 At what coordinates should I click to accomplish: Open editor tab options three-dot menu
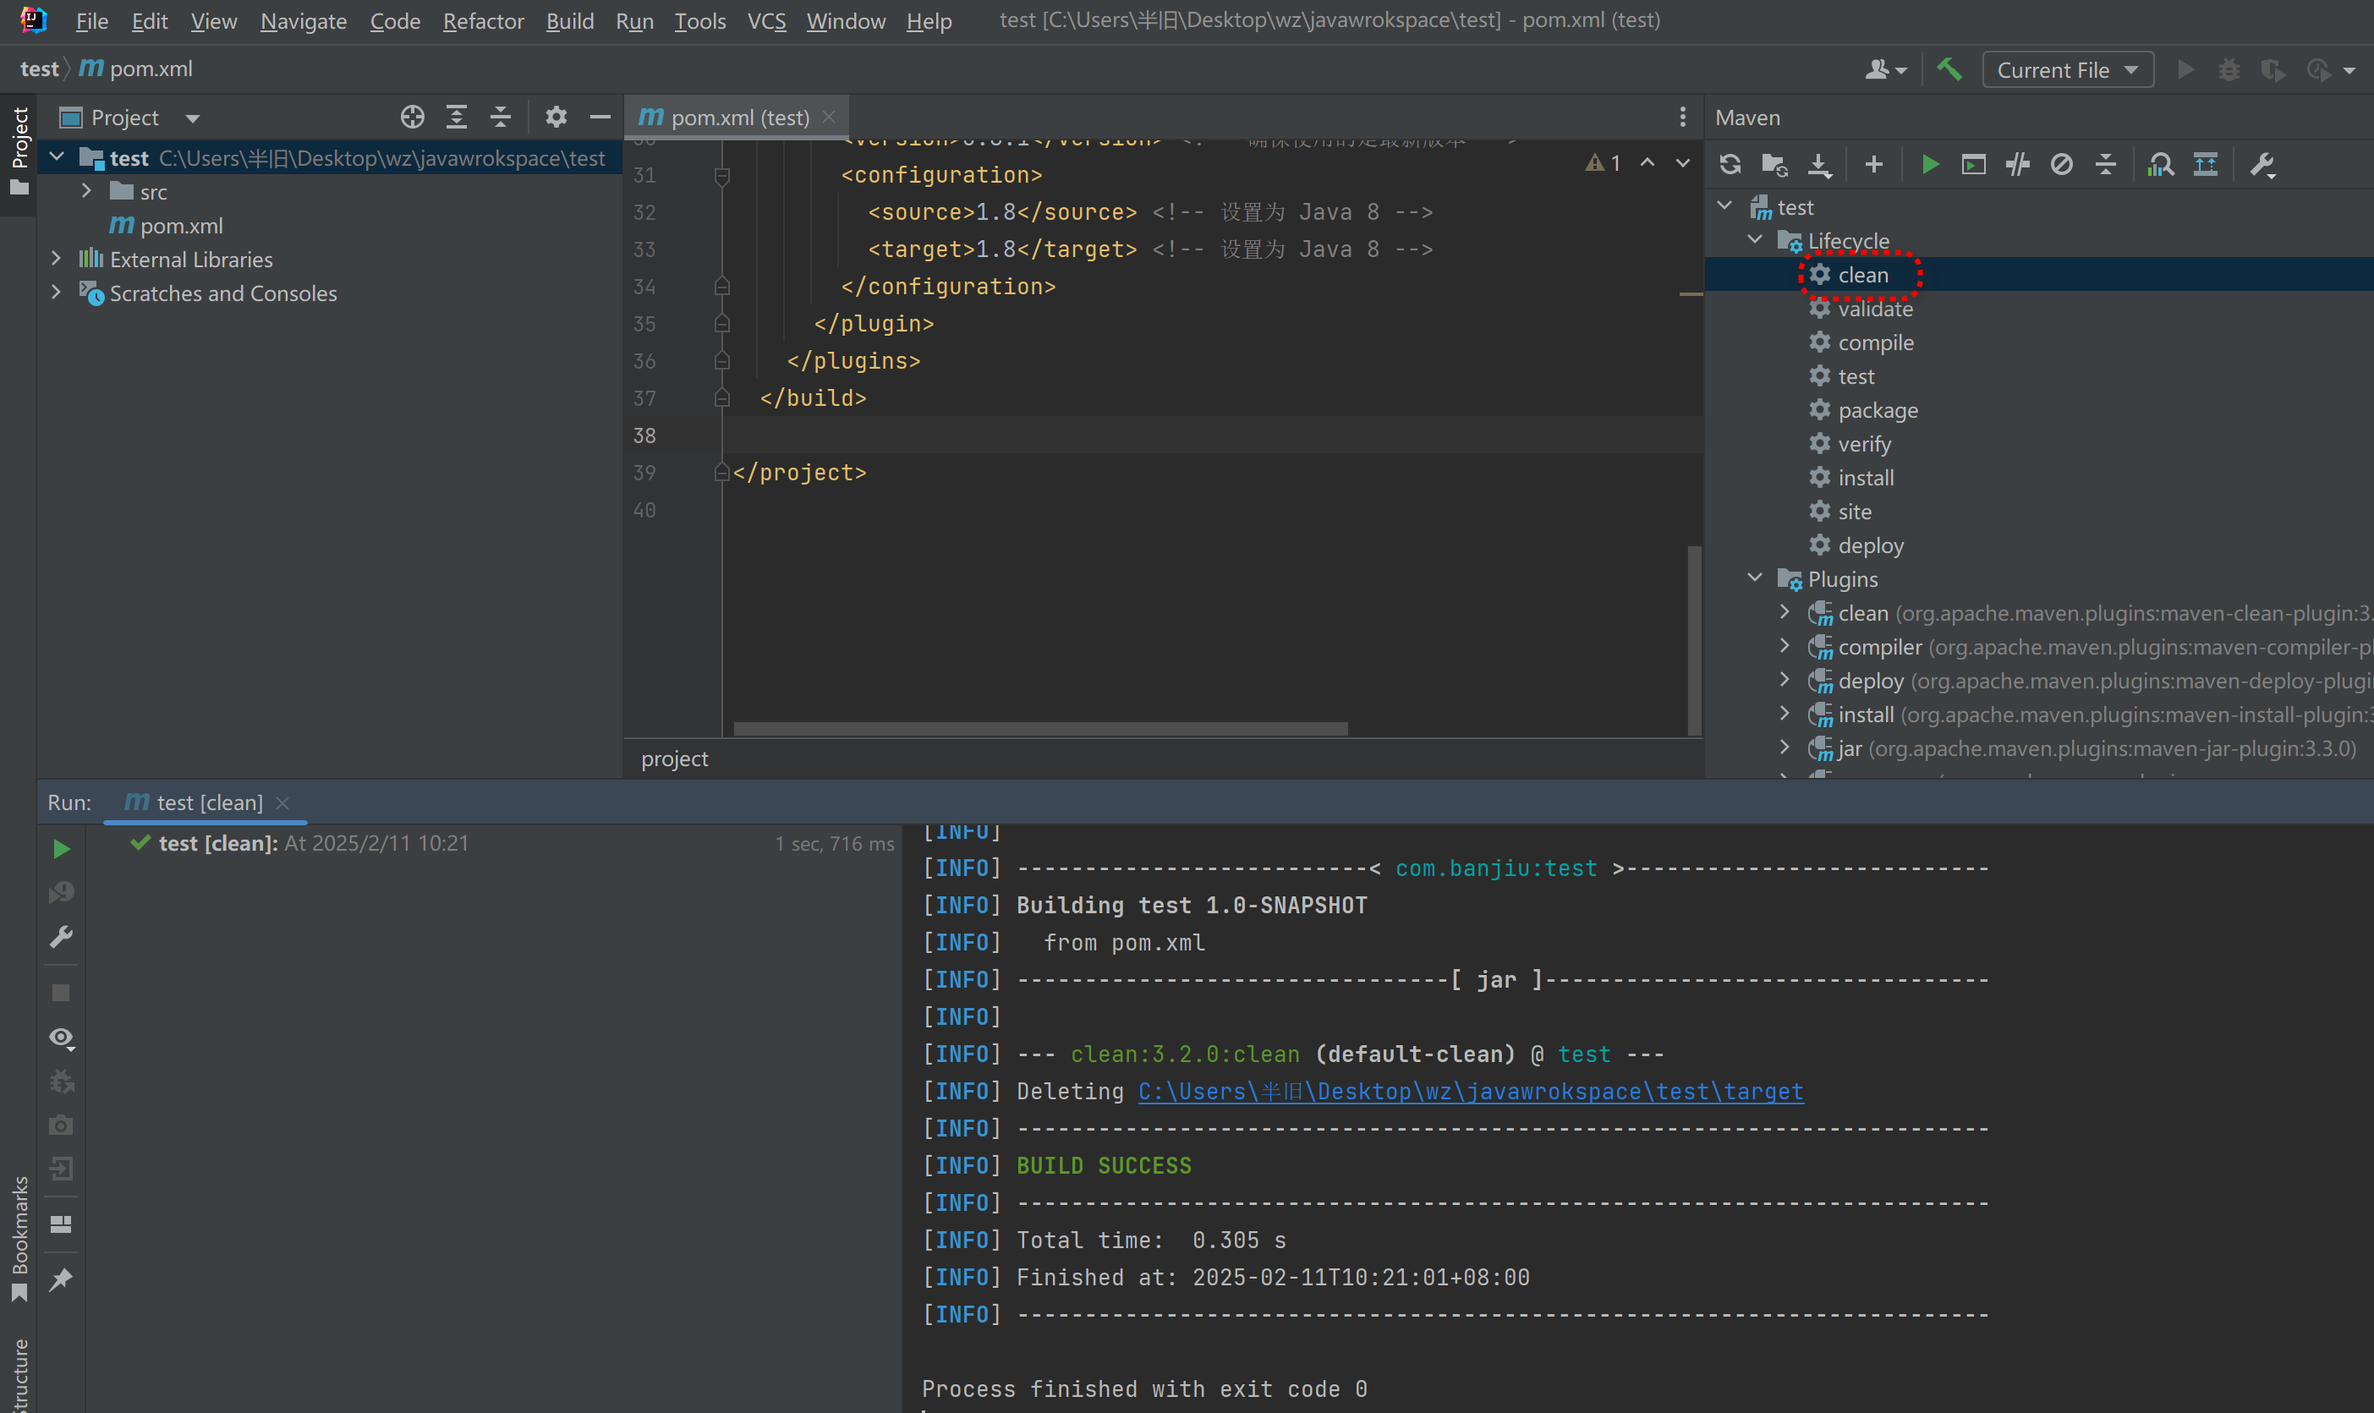coord(1683,117)
